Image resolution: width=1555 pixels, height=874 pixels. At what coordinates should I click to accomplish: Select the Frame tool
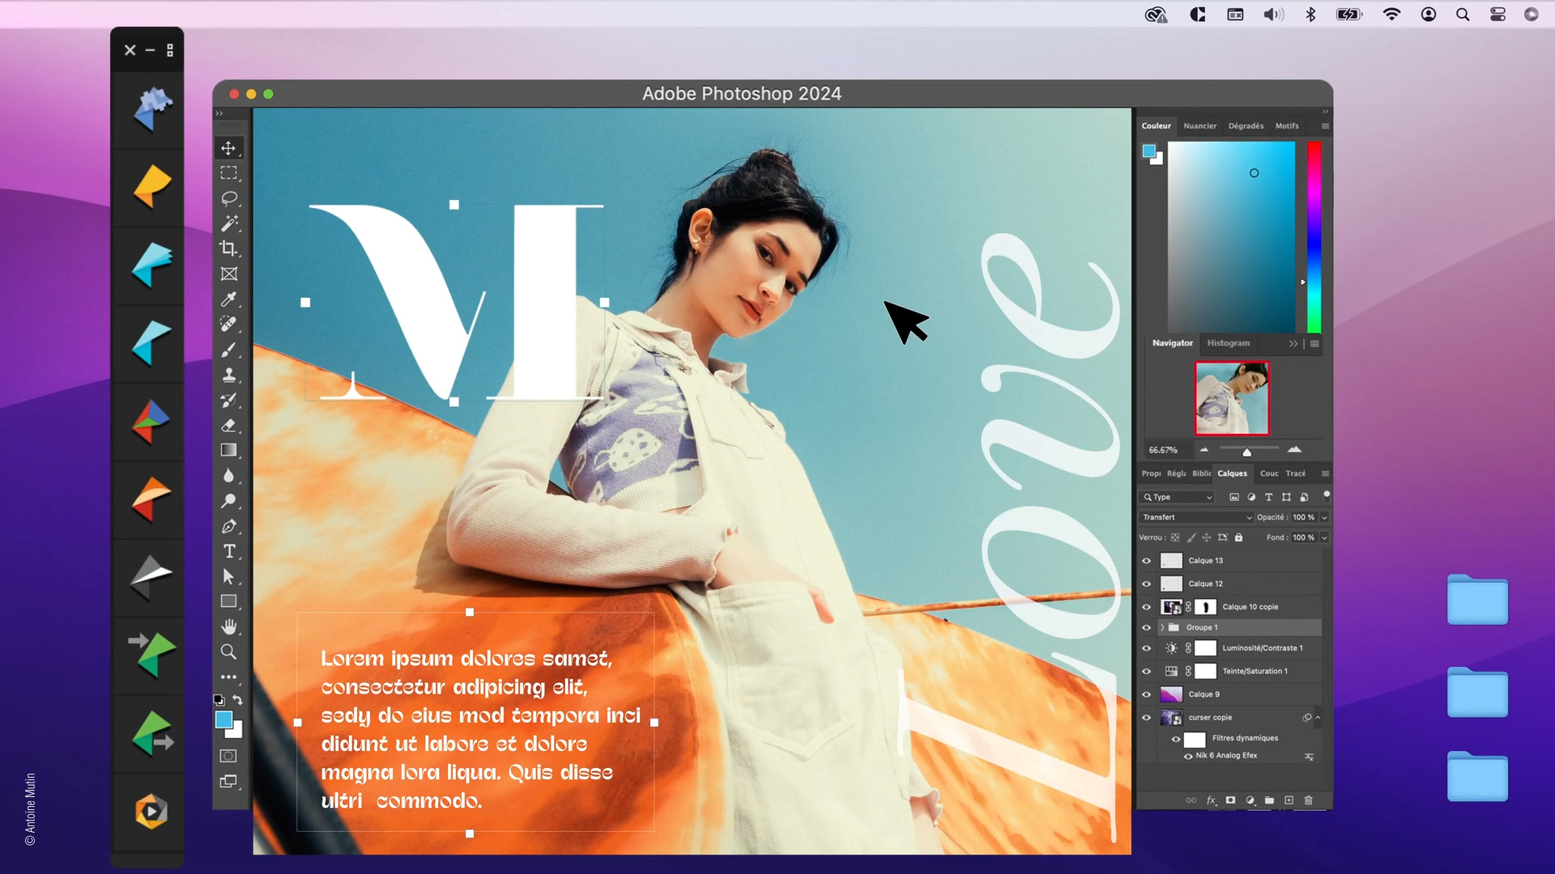[x=228, y=274]
